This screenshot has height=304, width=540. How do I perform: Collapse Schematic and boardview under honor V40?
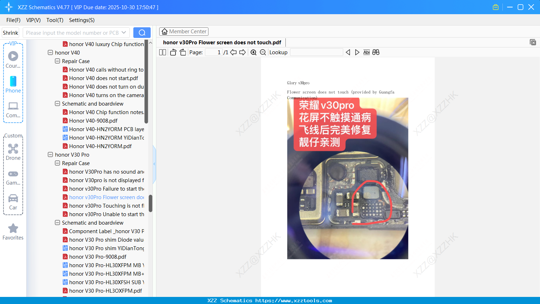(57, 103)
